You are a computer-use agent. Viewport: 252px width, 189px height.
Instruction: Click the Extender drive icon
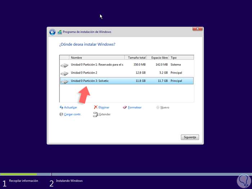coord(96,114)
